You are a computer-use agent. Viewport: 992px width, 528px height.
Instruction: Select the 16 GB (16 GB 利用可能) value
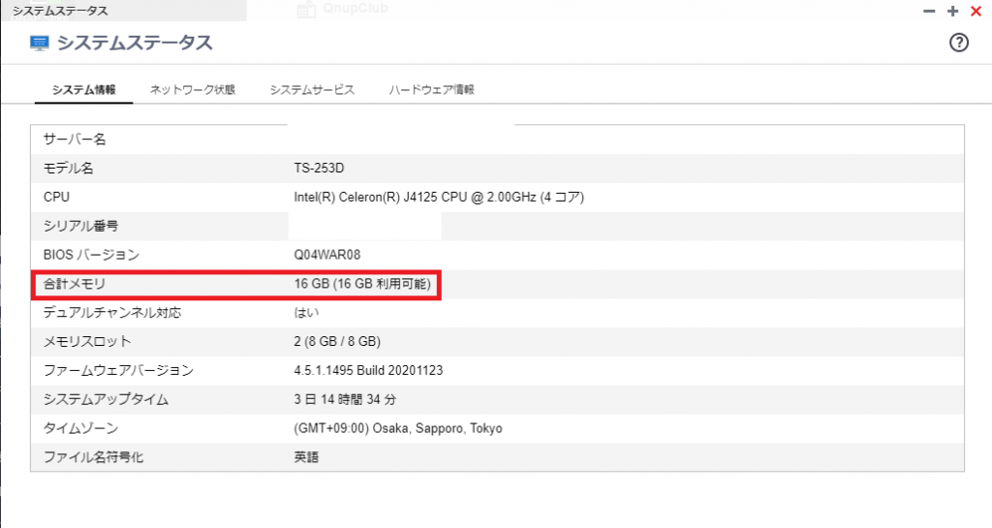coord(362,284)
